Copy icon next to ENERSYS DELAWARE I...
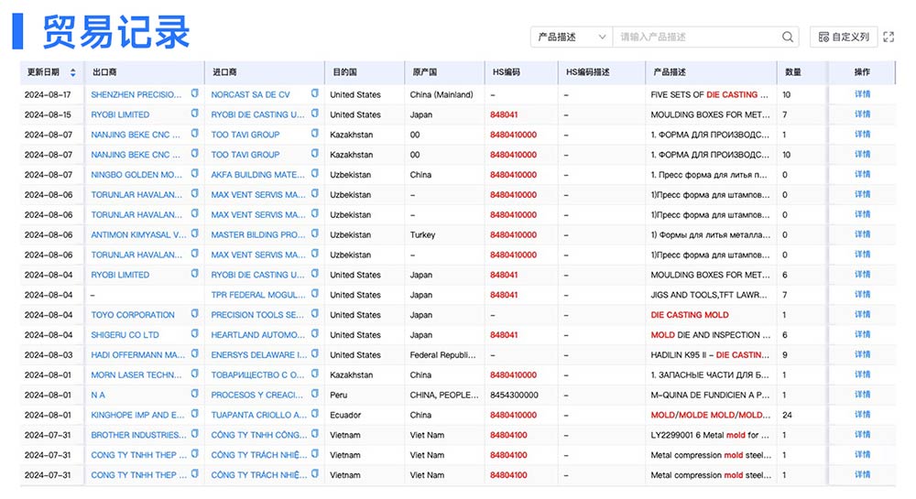Viewport: 916px width, 499px height. [x=314, y=353]
